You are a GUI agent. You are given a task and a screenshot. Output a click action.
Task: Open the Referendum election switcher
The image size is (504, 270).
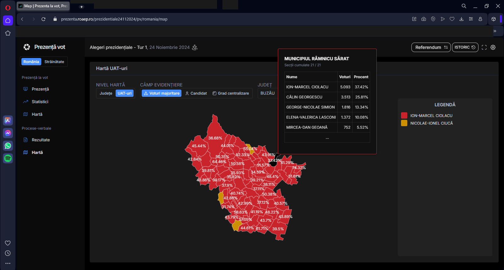click(431, 47)
